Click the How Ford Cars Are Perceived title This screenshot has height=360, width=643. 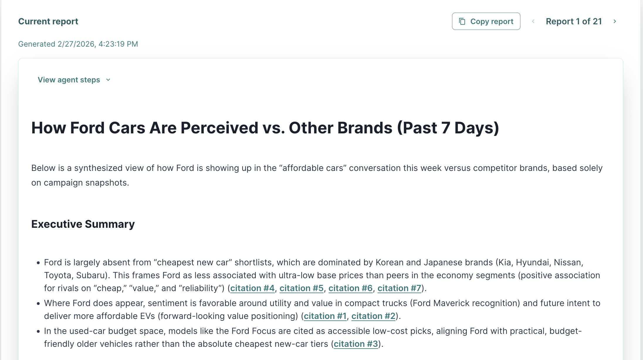pyautogui.click(x=265, y=128)
